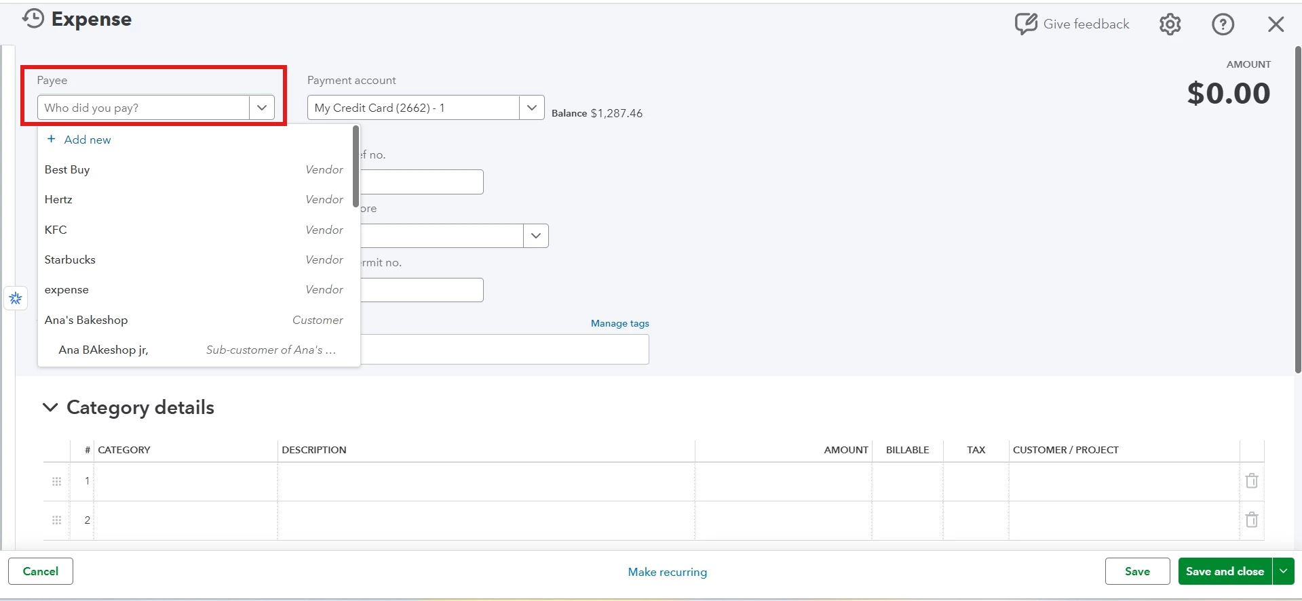Viewport: 1302px width, 601px height.
Task: Collapse the Category details section
Action: point(50,407)
